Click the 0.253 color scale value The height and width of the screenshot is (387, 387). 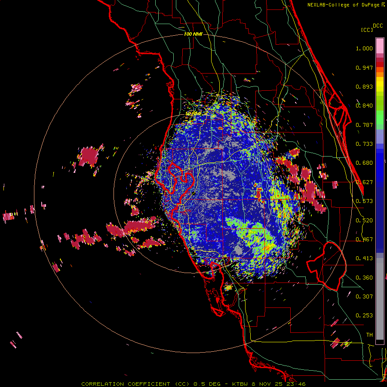point(364,316)
